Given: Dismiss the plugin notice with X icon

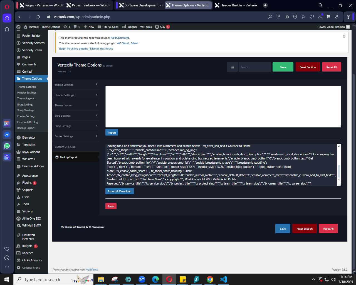Looking at the screenshot, I should [344, 36].
